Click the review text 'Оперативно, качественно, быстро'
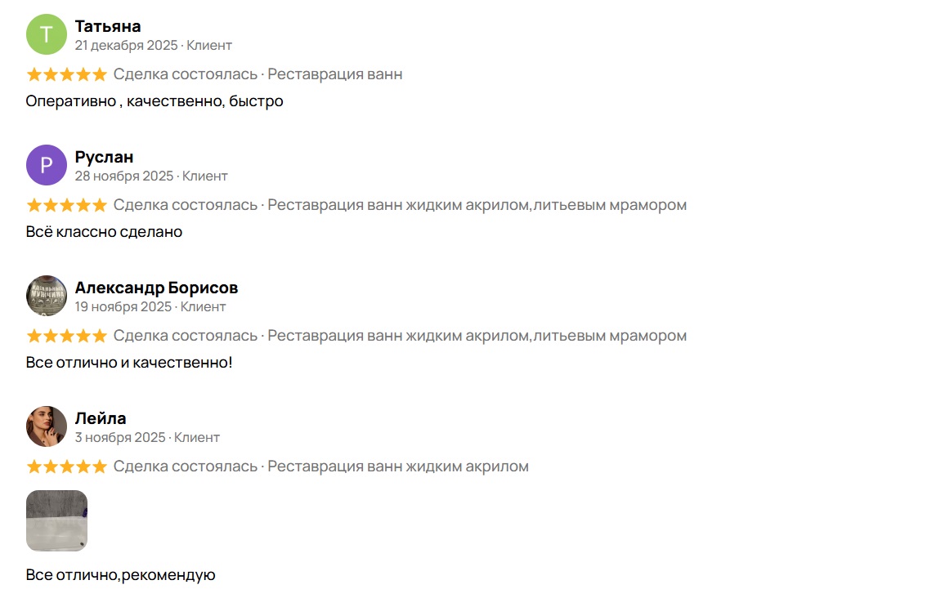Viewport: 945px width, 598px height. 155,101
